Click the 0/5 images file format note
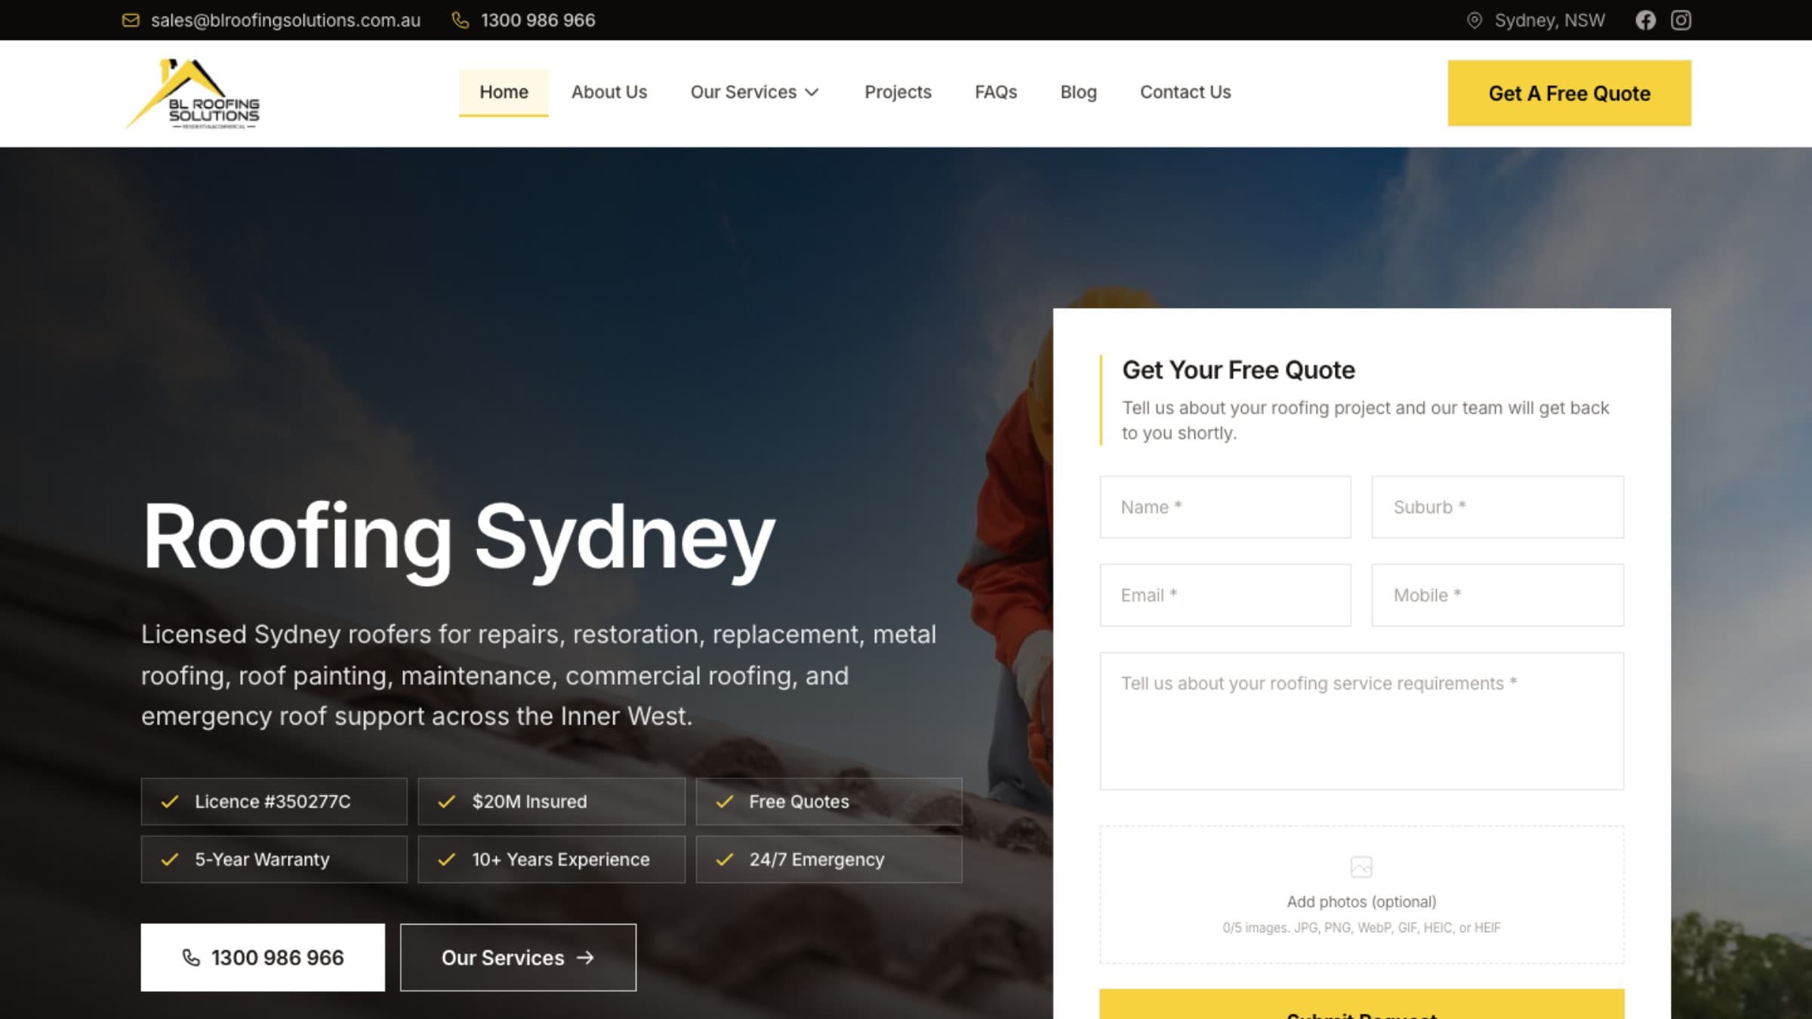The image size is (1812, 1019). 1361,928
